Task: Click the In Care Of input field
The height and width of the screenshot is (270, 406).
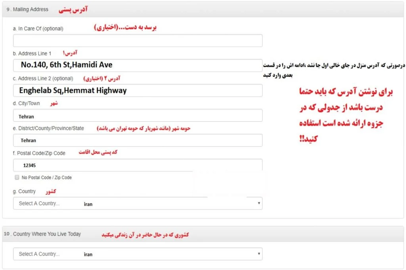Action: coord(138,41)
